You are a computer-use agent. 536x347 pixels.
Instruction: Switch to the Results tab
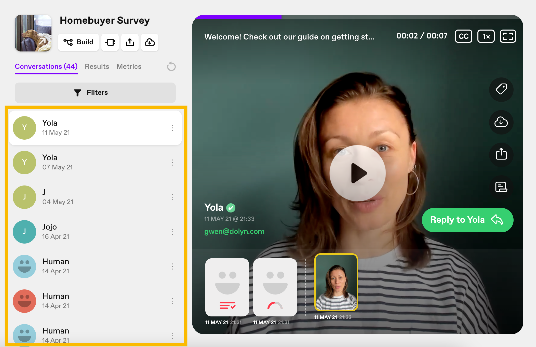pyautogui.click(x=97, y=66)
